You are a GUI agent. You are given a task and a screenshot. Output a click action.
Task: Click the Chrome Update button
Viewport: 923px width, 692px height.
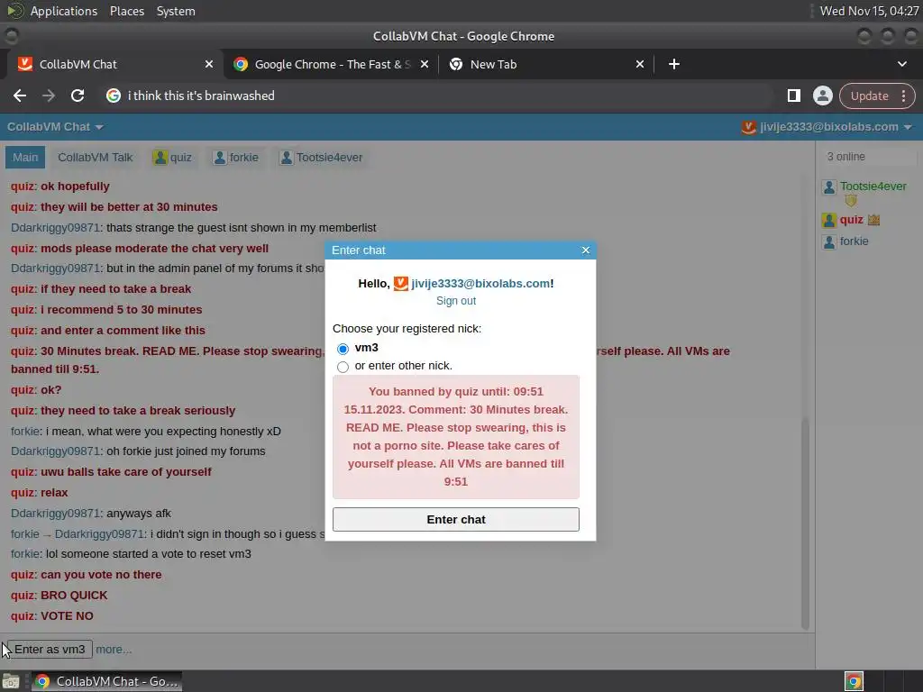pyautogui.click(x=869, y=96)
